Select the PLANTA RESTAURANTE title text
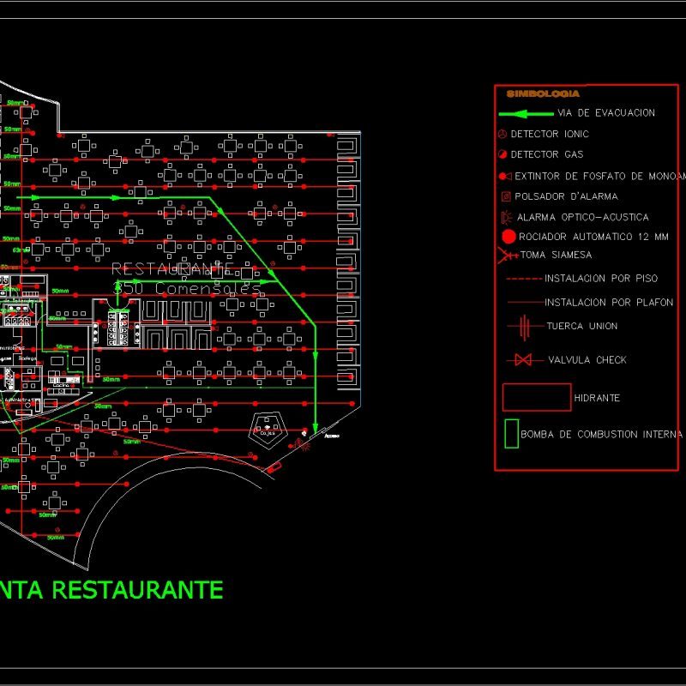 [111, 588]
